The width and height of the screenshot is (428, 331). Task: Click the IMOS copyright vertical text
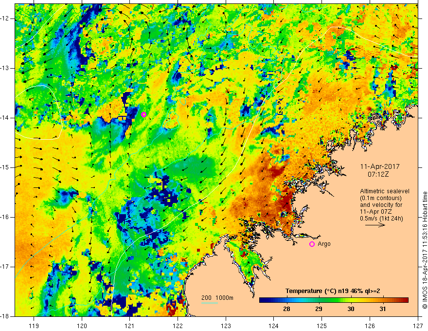click(x=425, y=250)
